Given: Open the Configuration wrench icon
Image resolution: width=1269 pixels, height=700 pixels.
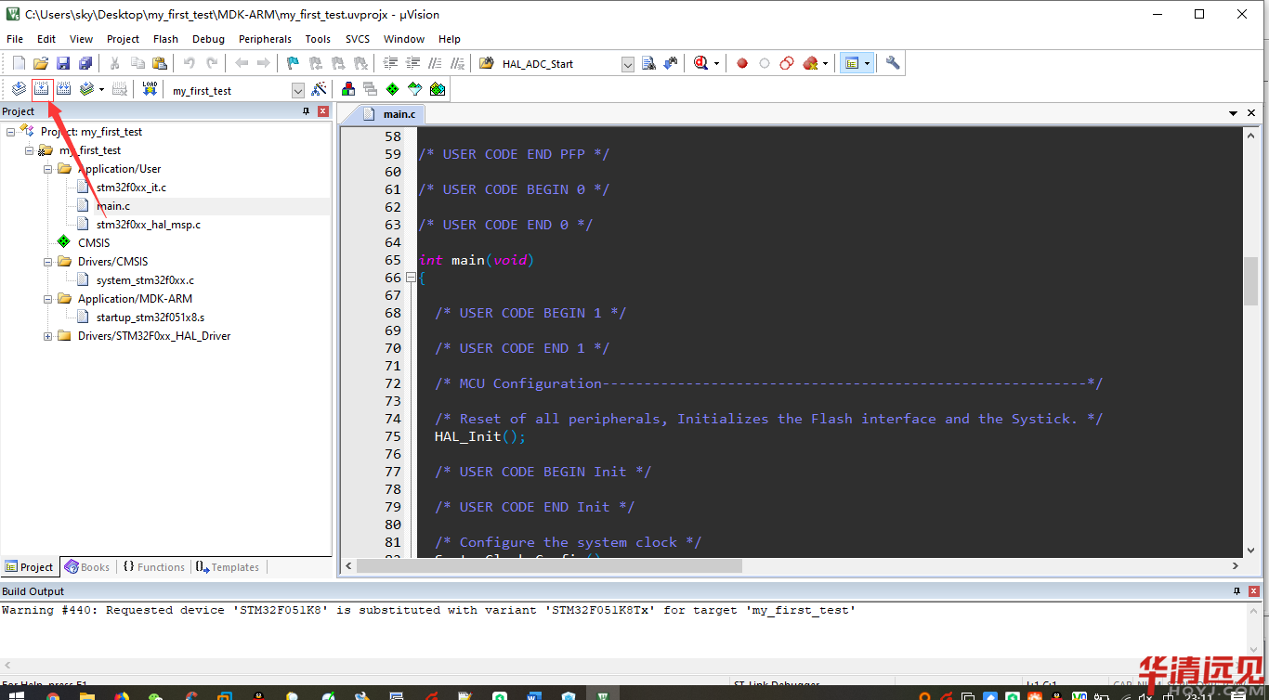Looking at the screenshot, I should coord(893,63).
